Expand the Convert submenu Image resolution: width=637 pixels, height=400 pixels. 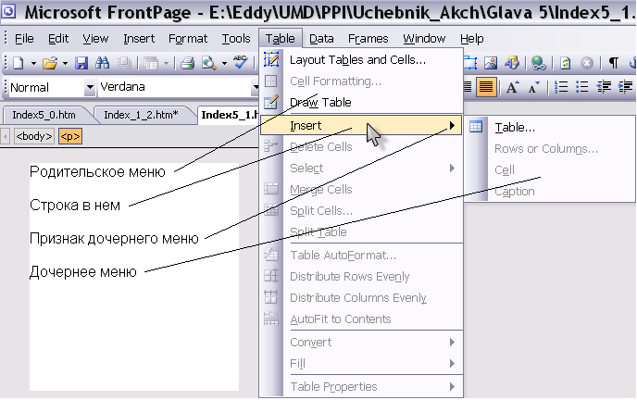361,343
